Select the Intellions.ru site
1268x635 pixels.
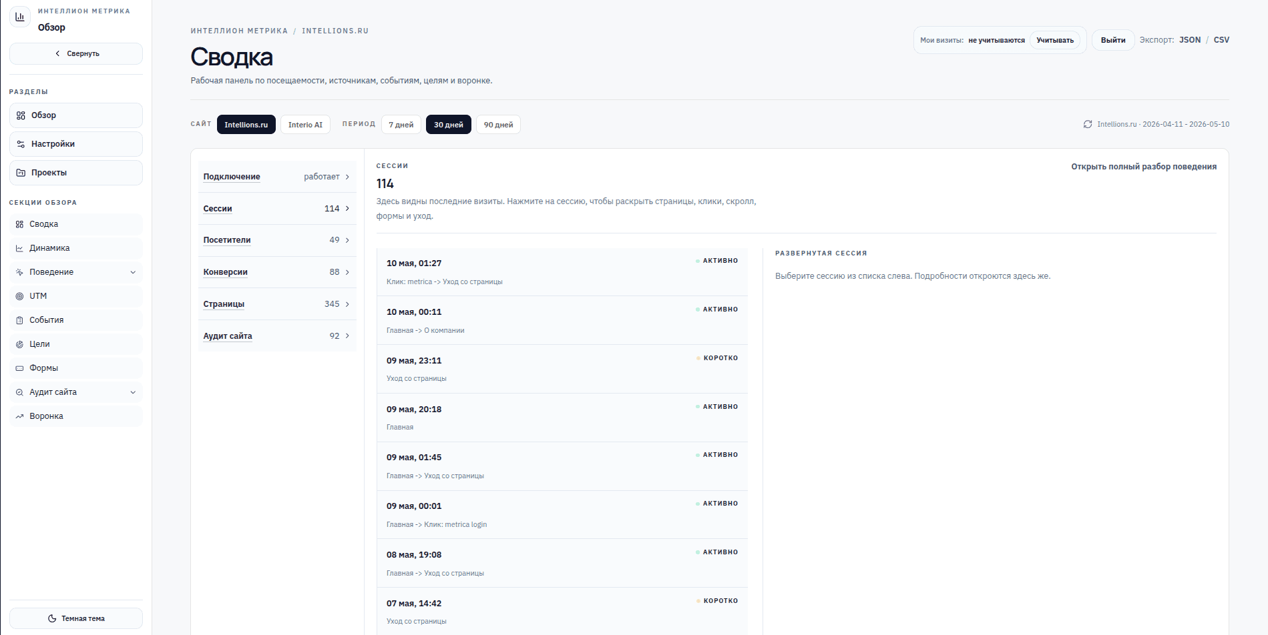click(x=246, y=125)
